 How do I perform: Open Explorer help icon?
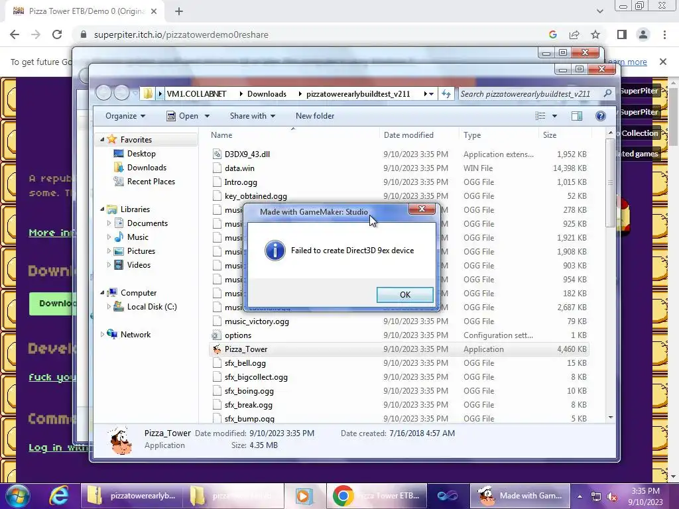(601, 116)
